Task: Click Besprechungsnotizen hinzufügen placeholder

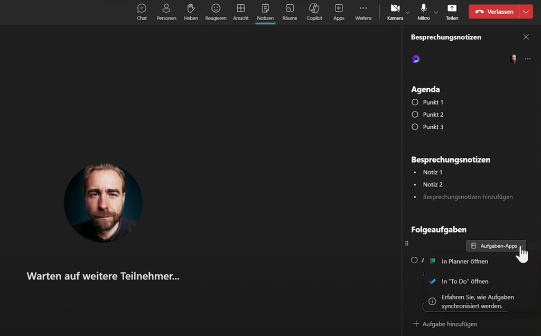Action: [x=468, y=197]
